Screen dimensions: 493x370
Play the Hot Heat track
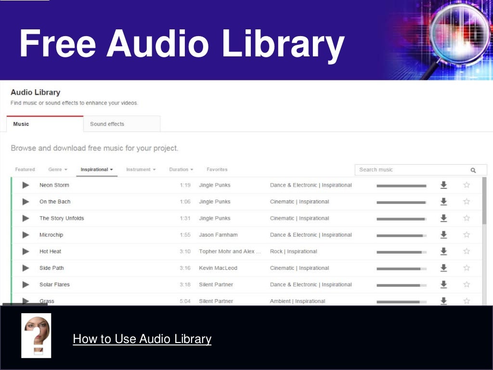26,251
